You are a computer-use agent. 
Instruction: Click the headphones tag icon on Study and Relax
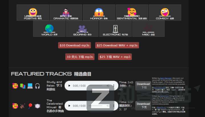point(37,86)
